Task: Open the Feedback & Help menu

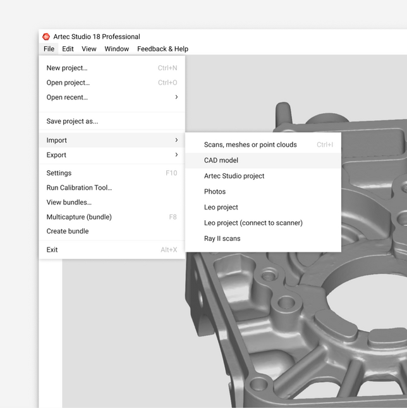Action: coord(162,49)
